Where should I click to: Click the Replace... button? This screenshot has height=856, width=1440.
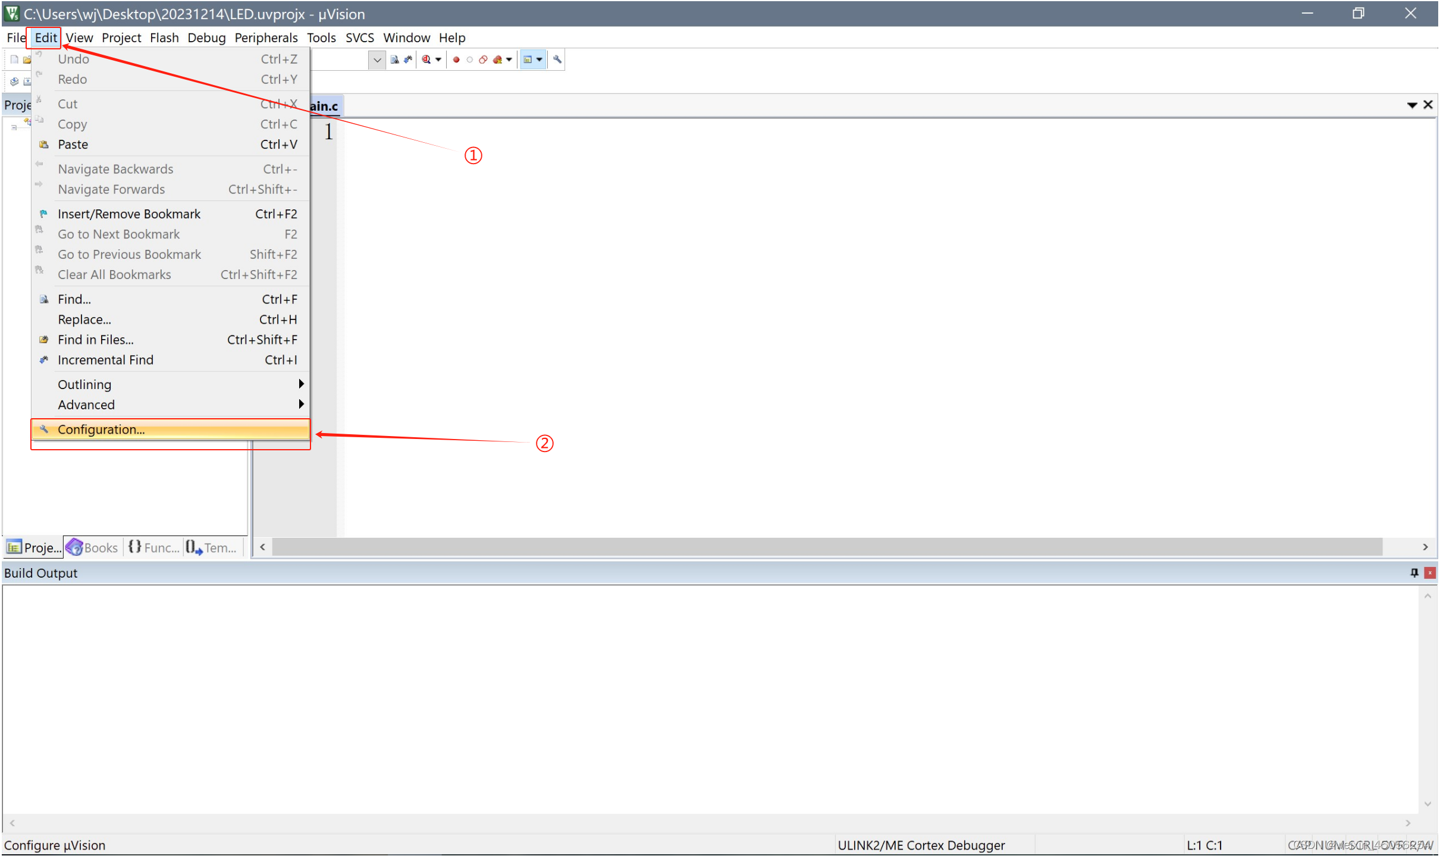tap(83, 319)
